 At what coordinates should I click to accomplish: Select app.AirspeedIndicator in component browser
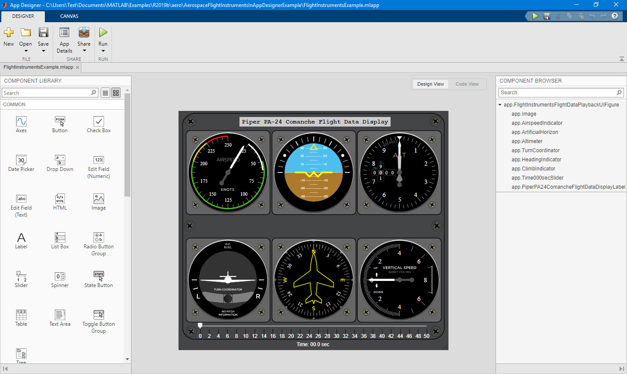click(537, 123)
